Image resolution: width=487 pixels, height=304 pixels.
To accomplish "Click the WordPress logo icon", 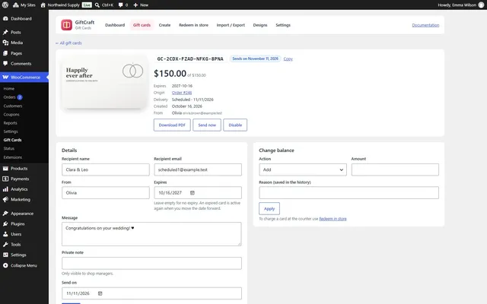I will click(x=5, y=5).
